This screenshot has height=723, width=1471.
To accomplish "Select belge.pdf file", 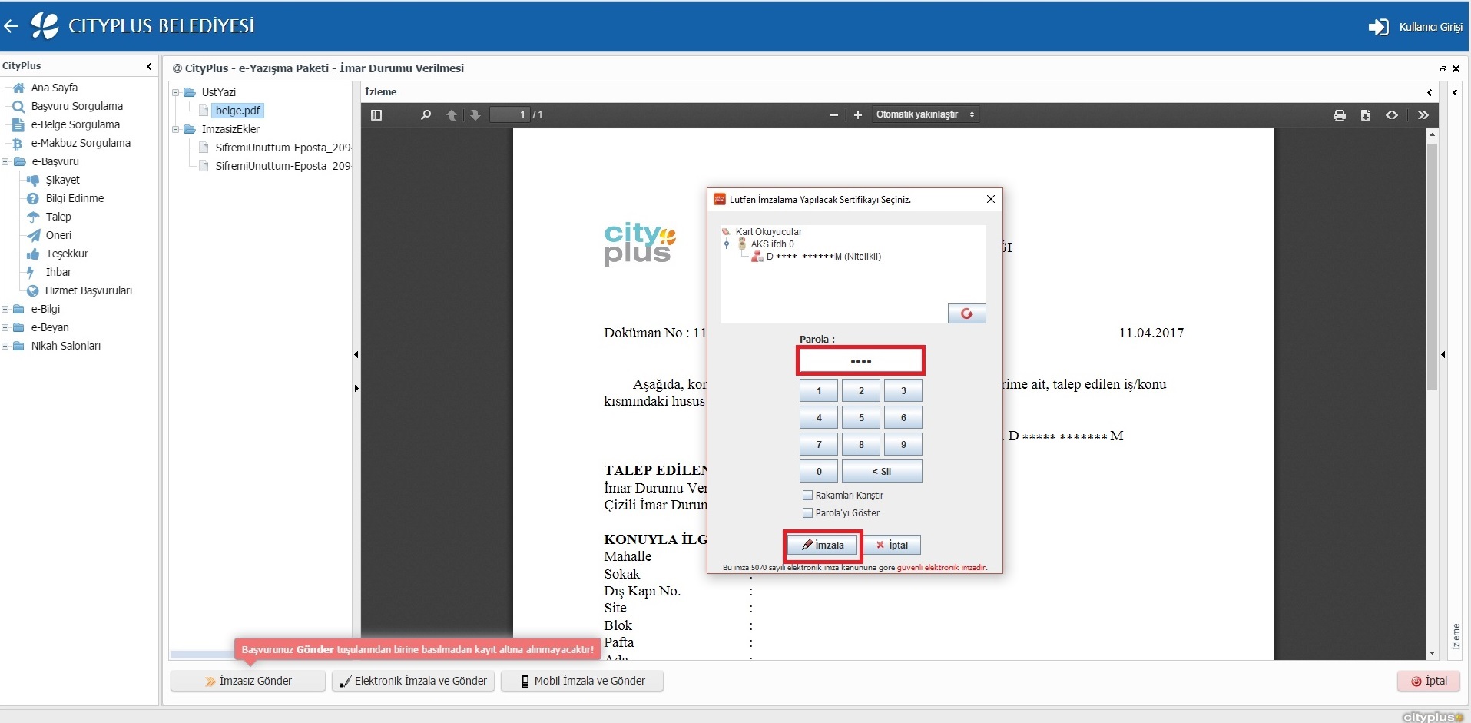I will 237,111.
